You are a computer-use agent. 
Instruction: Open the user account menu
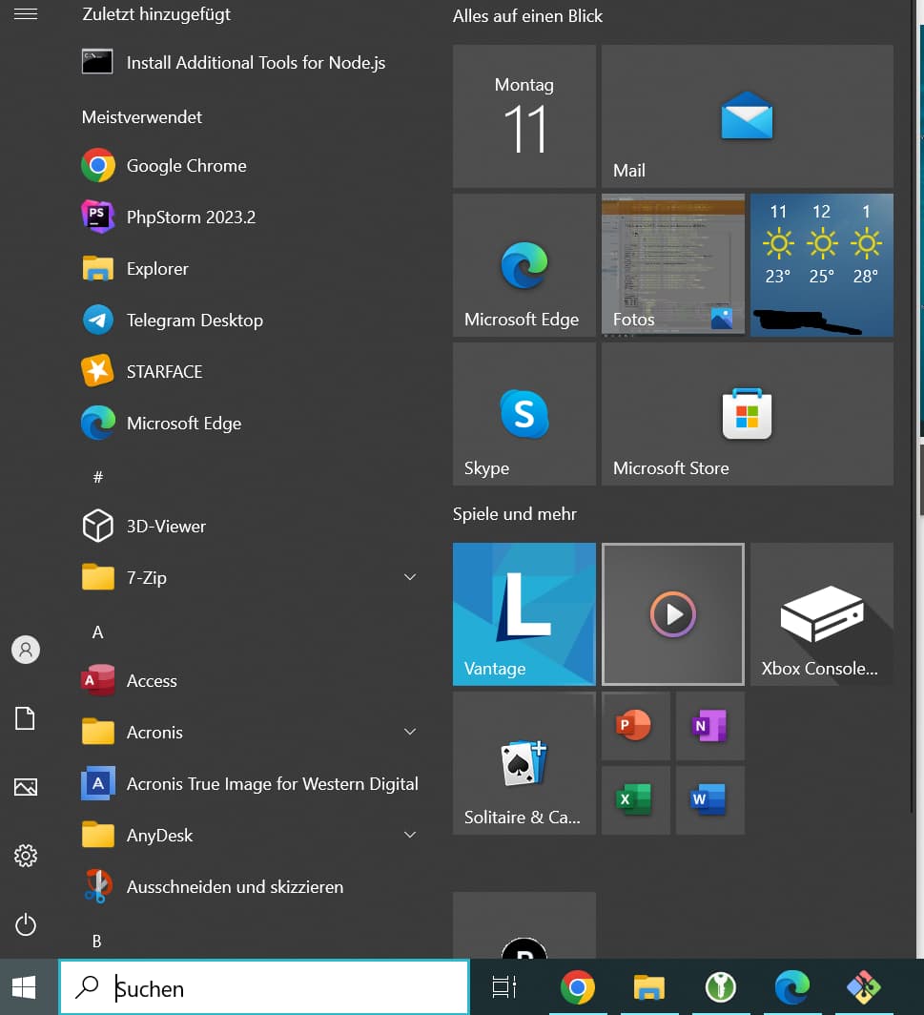[x=25, y=650]
